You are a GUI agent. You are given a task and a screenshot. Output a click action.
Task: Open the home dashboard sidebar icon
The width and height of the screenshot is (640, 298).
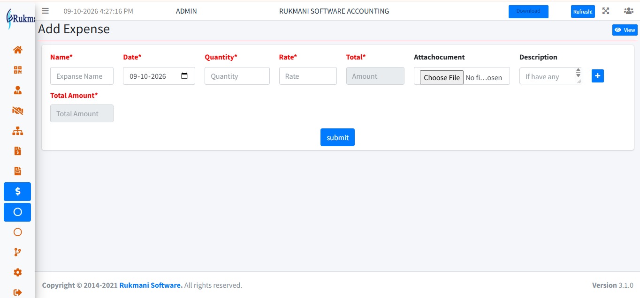tap(17, 50)
